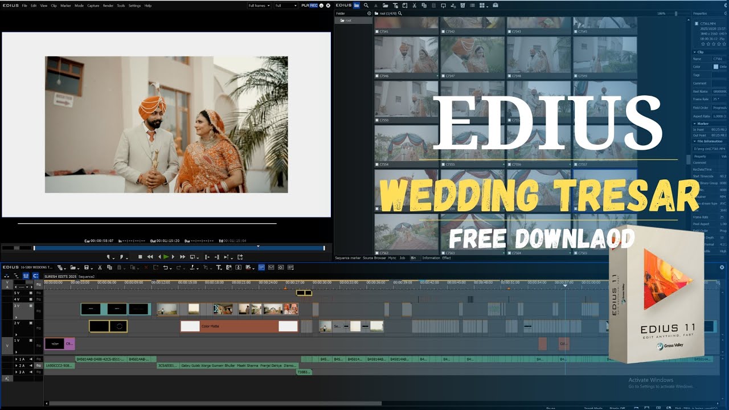This screenshot has height=410, width=729.
Task: Select the Sequence2 tab
Action: 87,276
